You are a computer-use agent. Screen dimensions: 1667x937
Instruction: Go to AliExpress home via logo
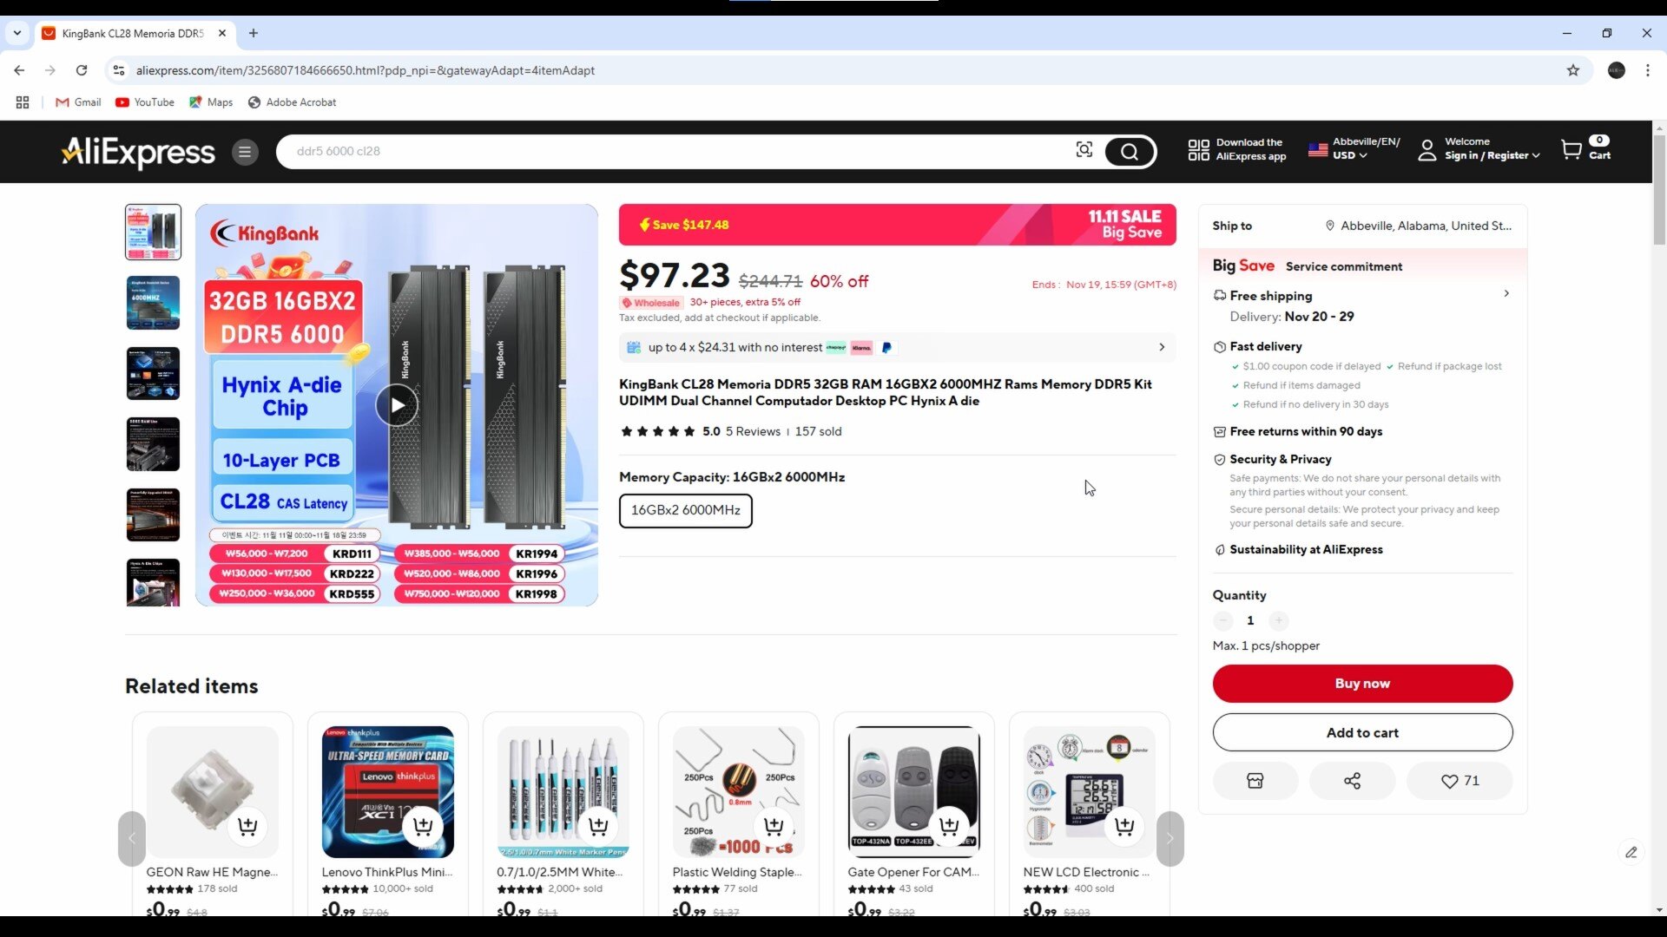point(137,152)
